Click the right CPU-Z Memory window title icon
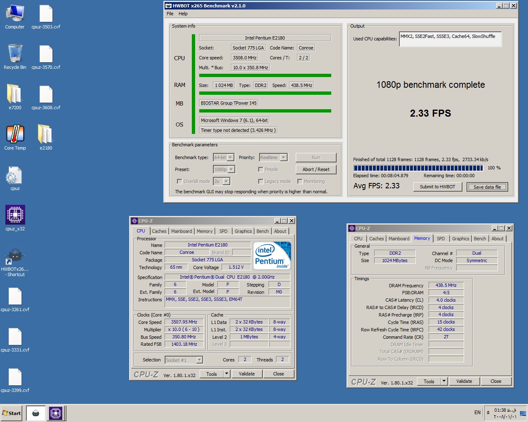 coord(352,228)
